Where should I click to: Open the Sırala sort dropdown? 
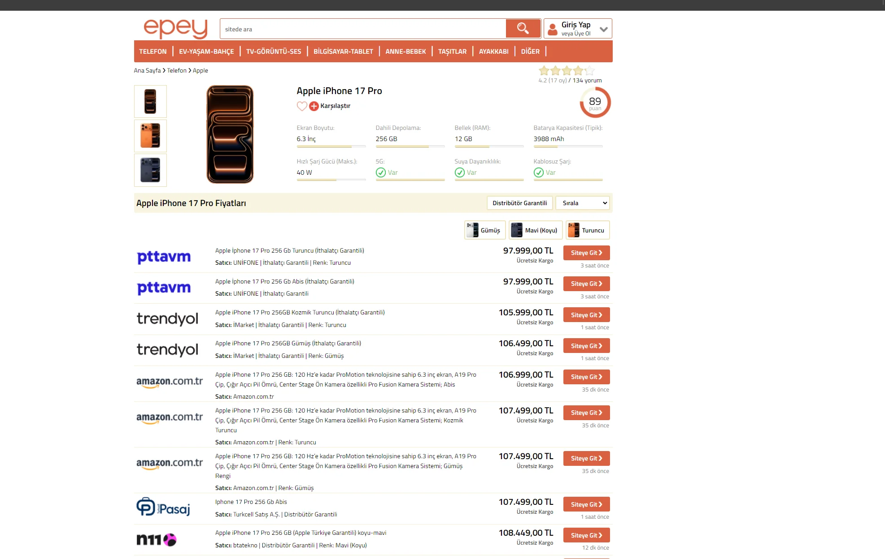[583, 203]
